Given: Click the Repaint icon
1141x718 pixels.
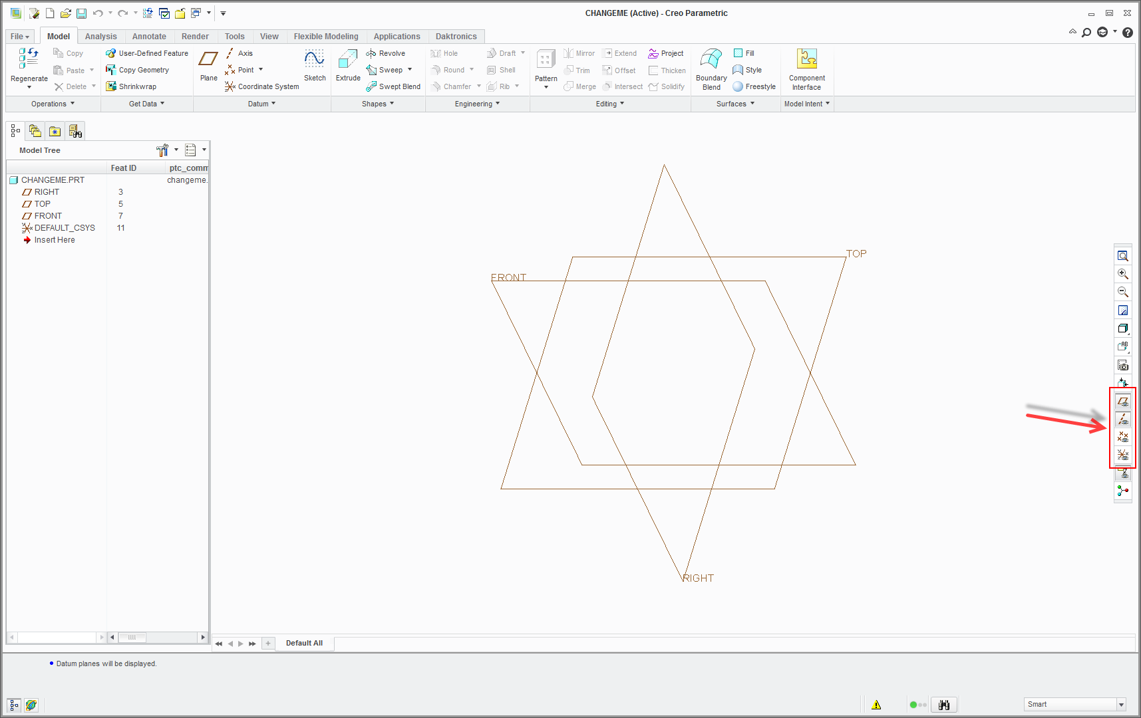Looking at the screenshot, I should (1123, 310).
